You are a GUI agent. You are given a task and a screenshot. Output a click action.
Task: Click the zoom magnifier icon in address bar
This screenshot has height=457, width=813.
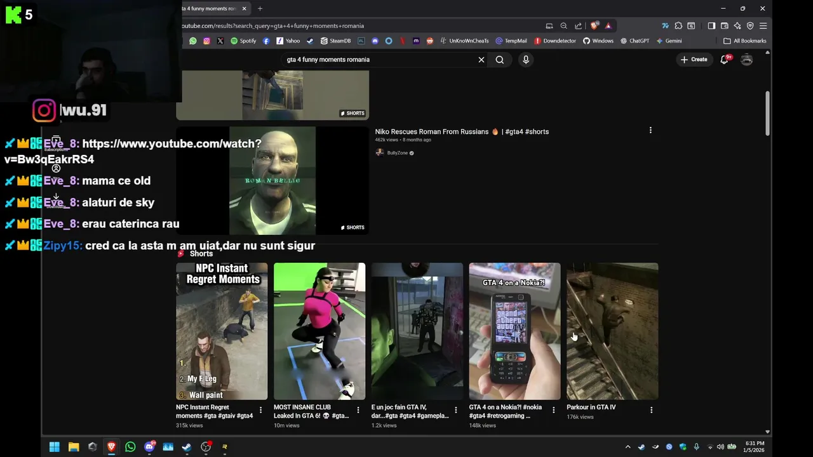[563, 26]
